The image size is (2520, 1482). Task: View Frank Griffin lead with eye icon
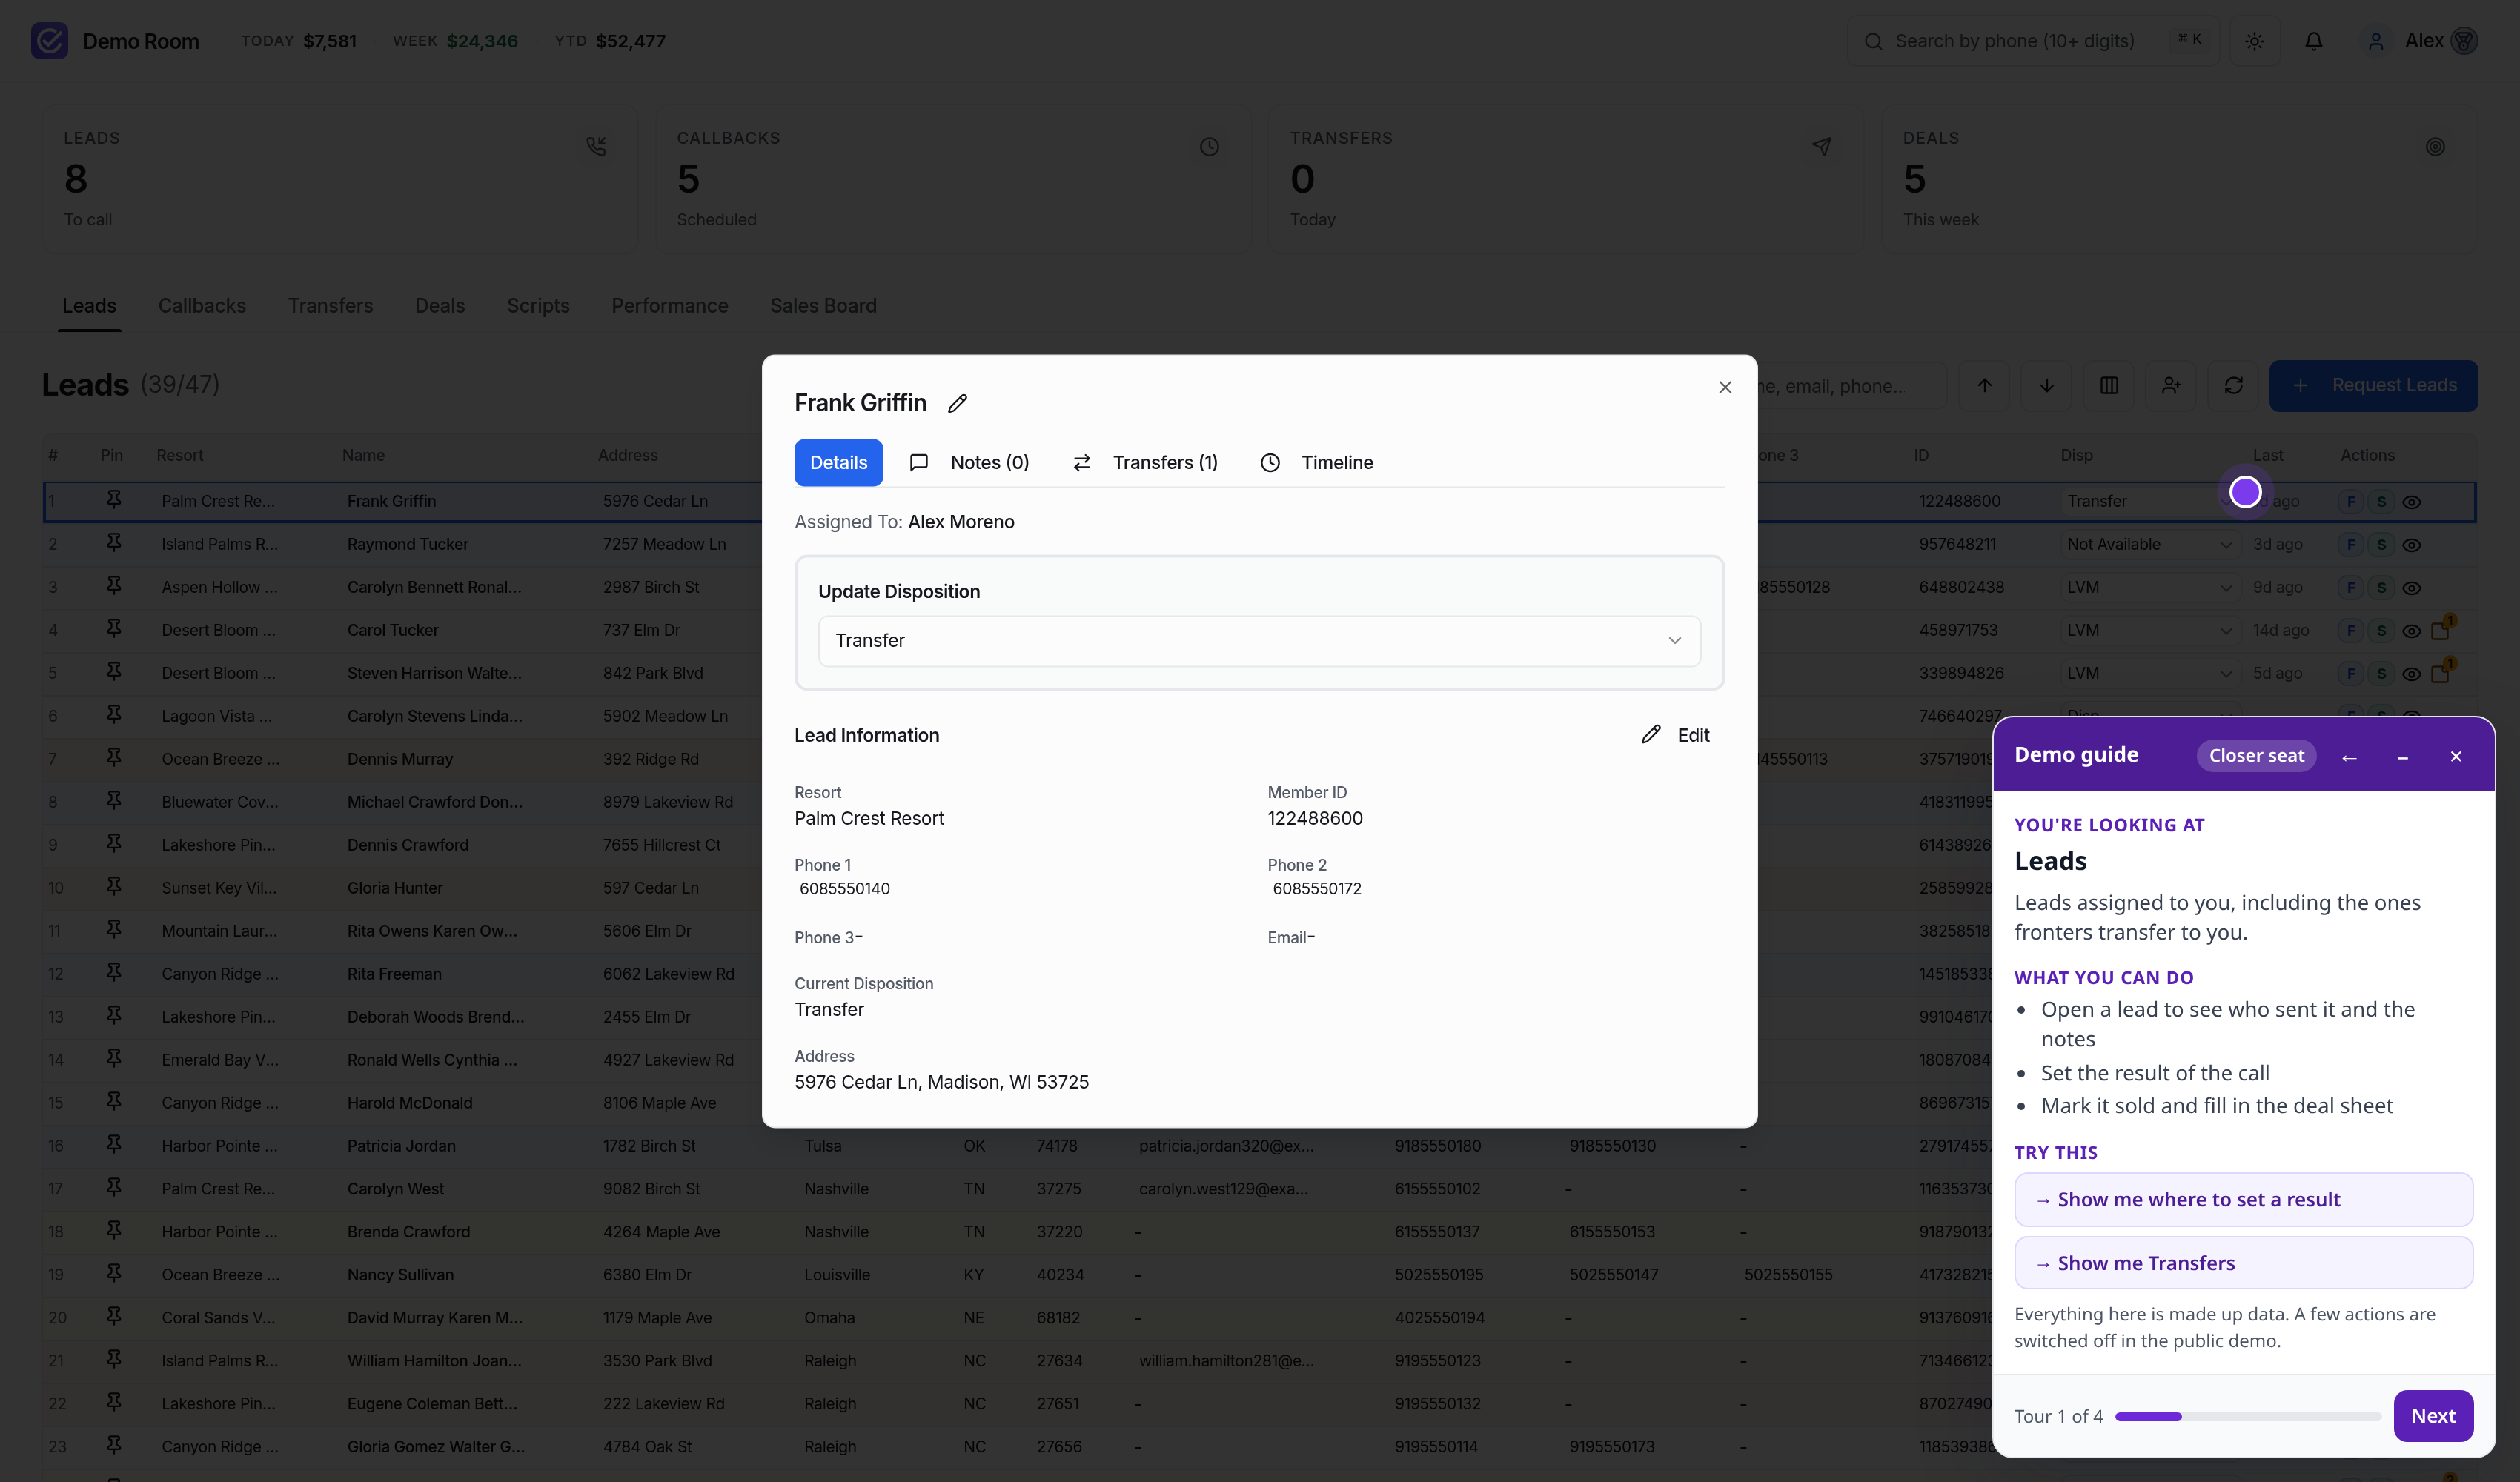pyautogui.click(x=2411, y=502)
